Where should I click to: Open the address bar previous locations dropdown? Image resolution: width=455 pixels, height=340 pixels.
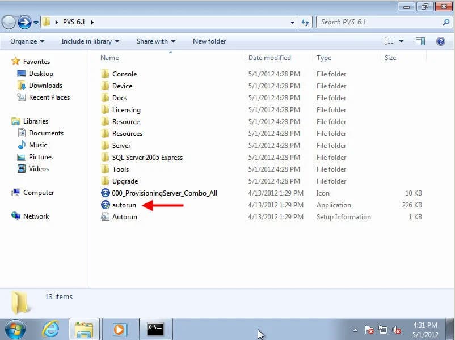point(292,22)
